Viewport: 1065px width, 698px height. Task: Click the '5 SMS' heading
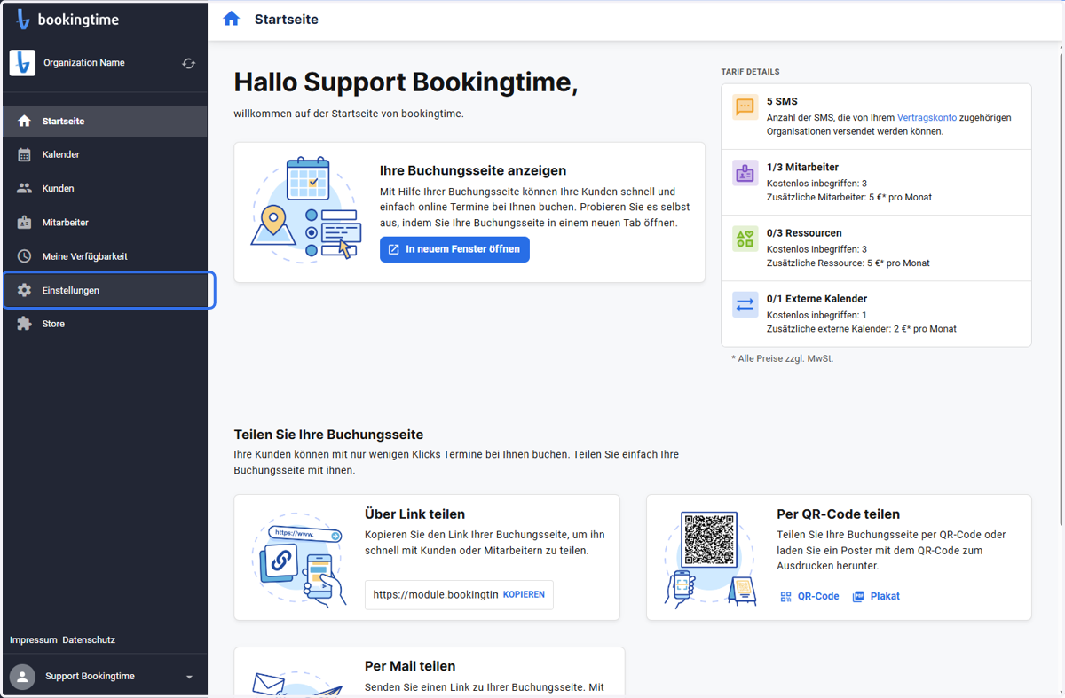coord(782,101)
